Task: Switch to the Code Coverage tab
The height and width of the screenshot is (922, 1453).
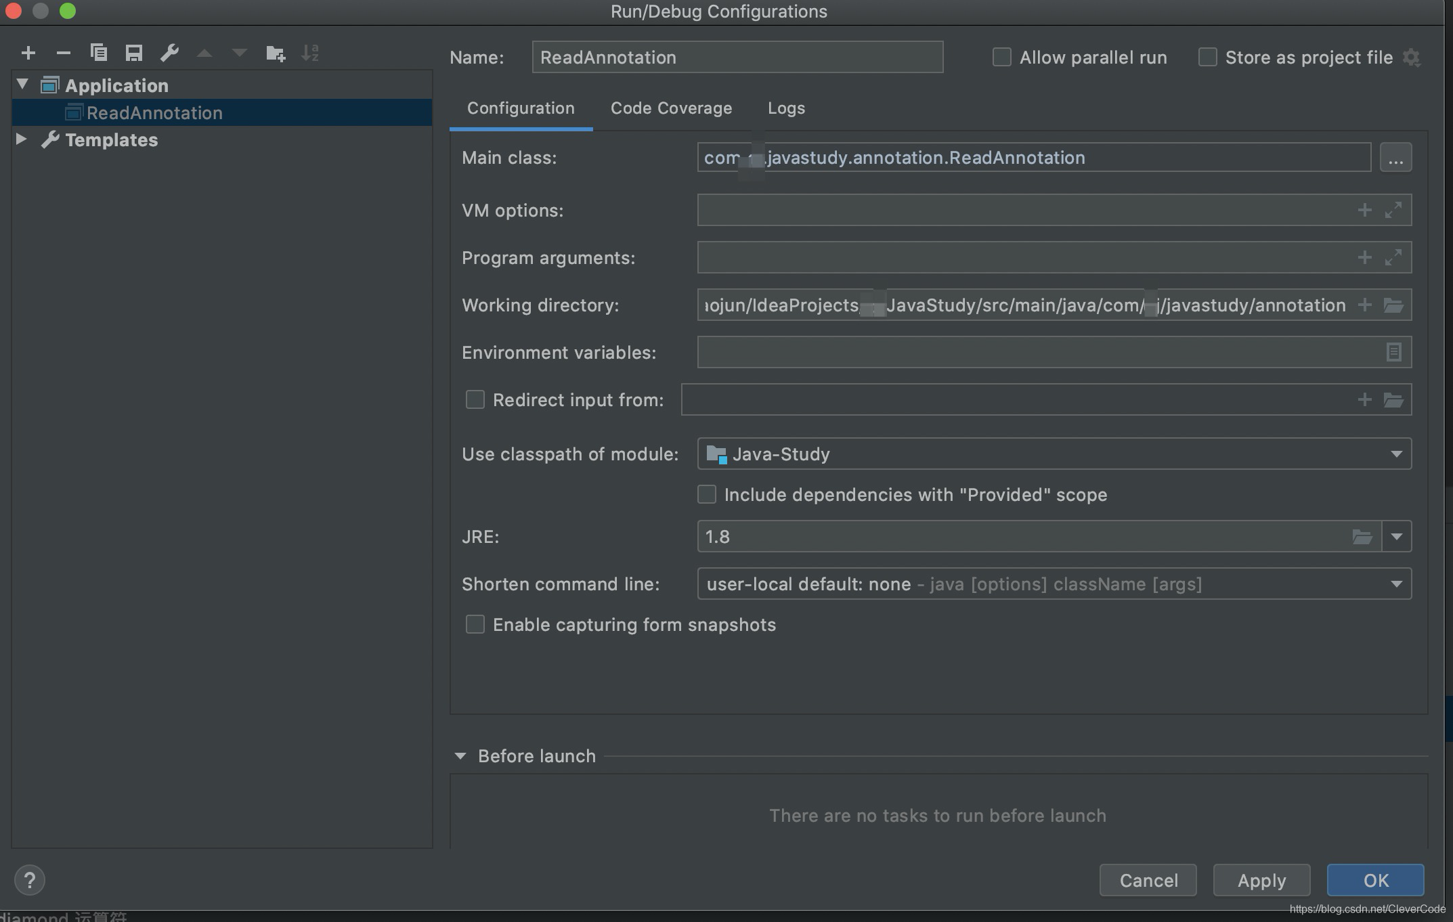Action: coord(671,108)
